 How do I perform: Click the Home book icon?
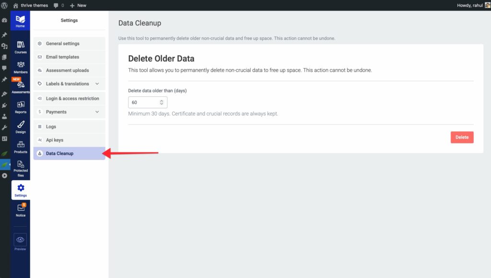click(20, 19)
